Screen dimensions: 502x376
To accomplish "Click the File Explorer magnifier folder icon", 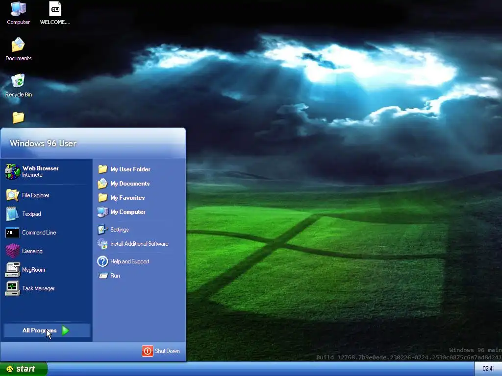I will pos(12,195).
